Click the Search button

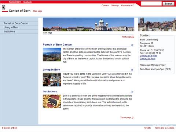pyautogui.click(x=168, y=4)
